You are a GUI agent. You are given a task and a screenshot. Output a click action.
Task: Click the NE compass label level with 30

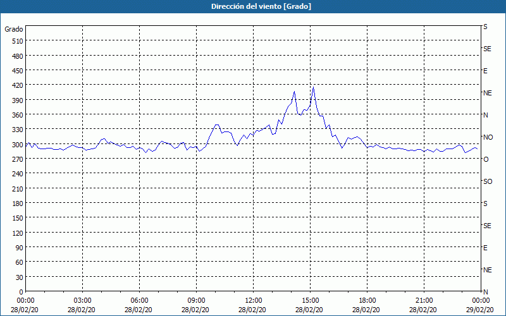tap(487, 270)
